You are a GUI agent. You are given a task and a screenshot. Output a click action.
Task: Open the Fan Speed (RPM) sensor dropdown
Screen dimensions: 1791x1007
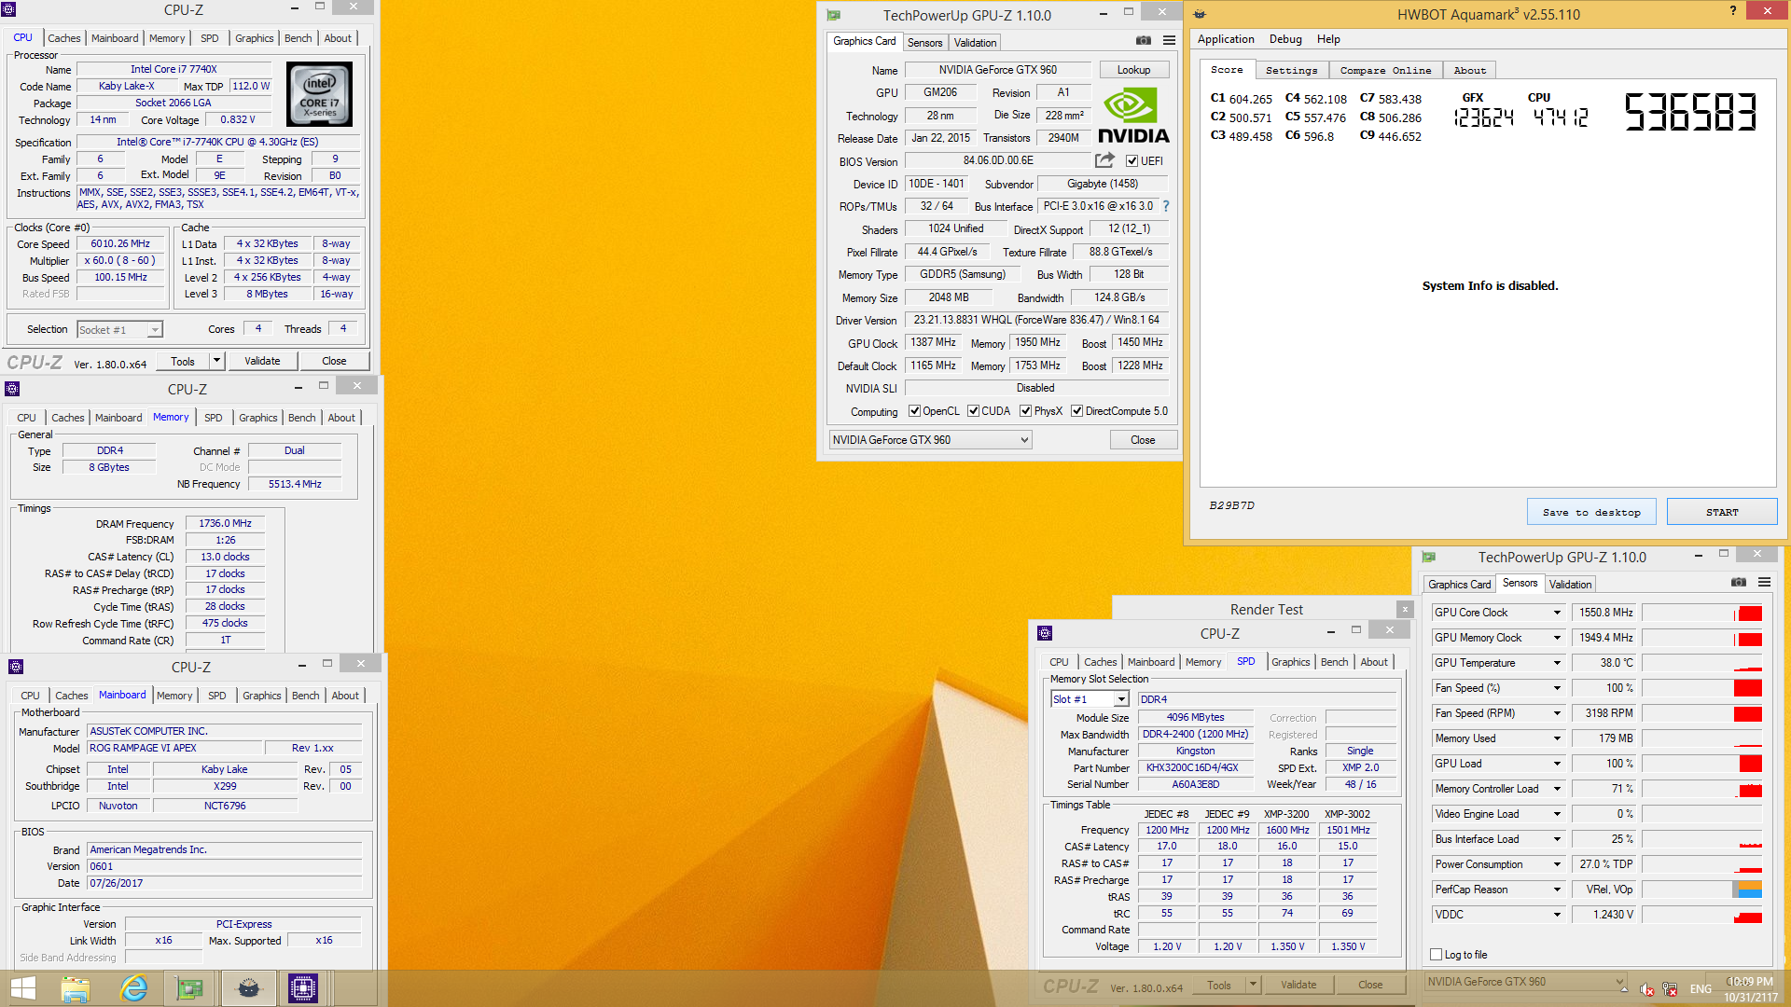tap(1557, 713)
